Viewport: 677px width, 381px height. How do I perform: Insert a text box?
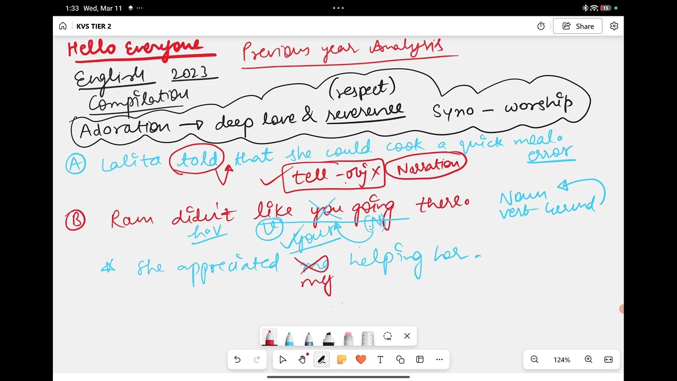point(380,360)
